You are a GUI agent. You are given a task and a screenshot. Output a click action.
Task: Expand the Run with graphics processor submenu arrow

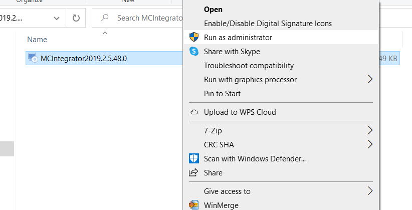[370, 79]
